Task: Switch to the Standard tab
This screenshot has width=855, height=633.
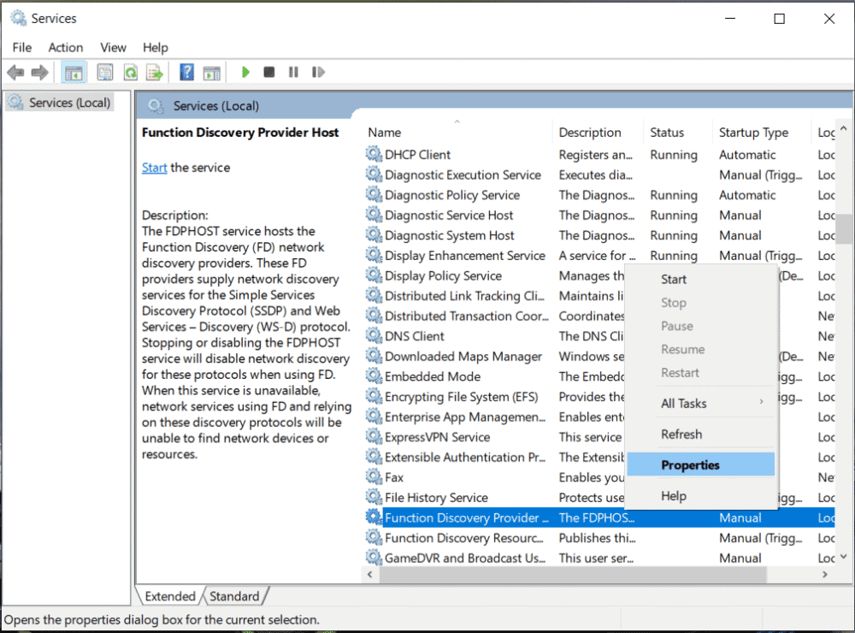Action: coord(235,596)
